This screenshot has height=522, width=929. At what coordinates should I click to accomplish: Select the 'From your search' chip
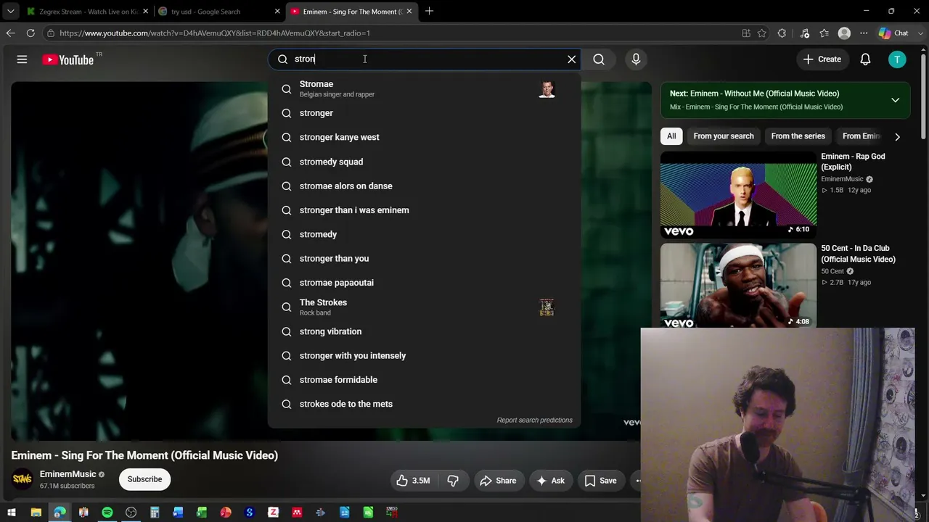[724, 136]
